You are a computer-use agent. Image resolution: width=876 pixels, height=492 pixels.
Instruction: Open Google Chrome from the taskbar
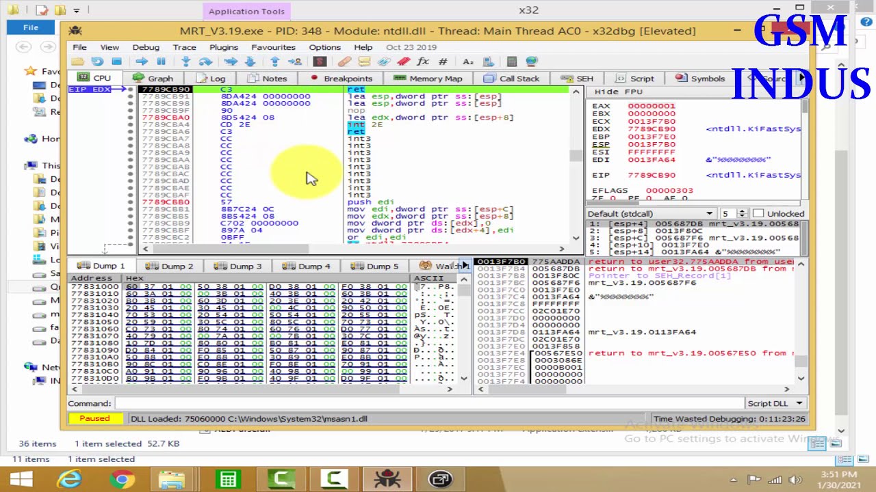tap(121, 479)
